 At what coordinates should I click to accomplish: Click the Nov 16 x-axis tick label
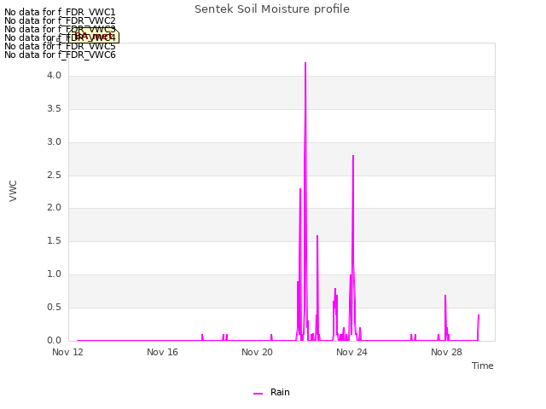pyautogui.click(x=162, y=352)
